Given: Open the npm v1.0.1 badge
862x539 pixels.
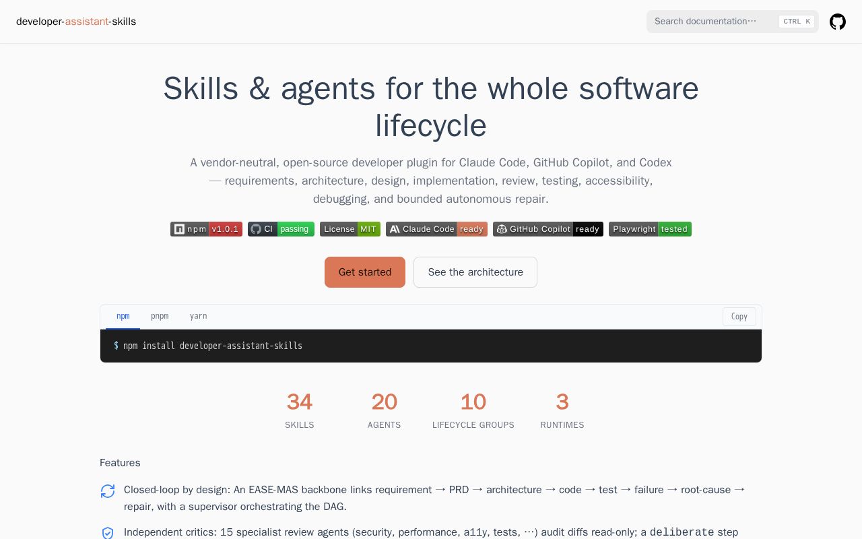Looking at the screenshot, I should 206,229.
